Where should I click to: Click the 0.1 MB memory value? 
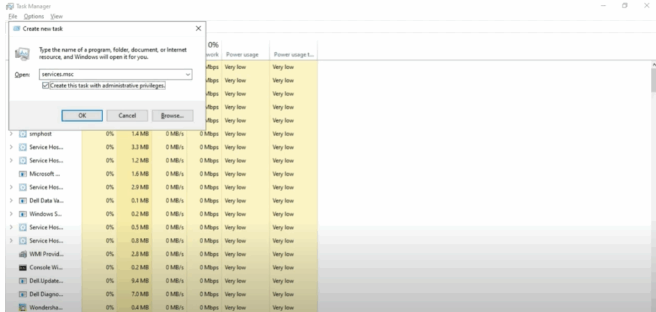pos(140,201)
